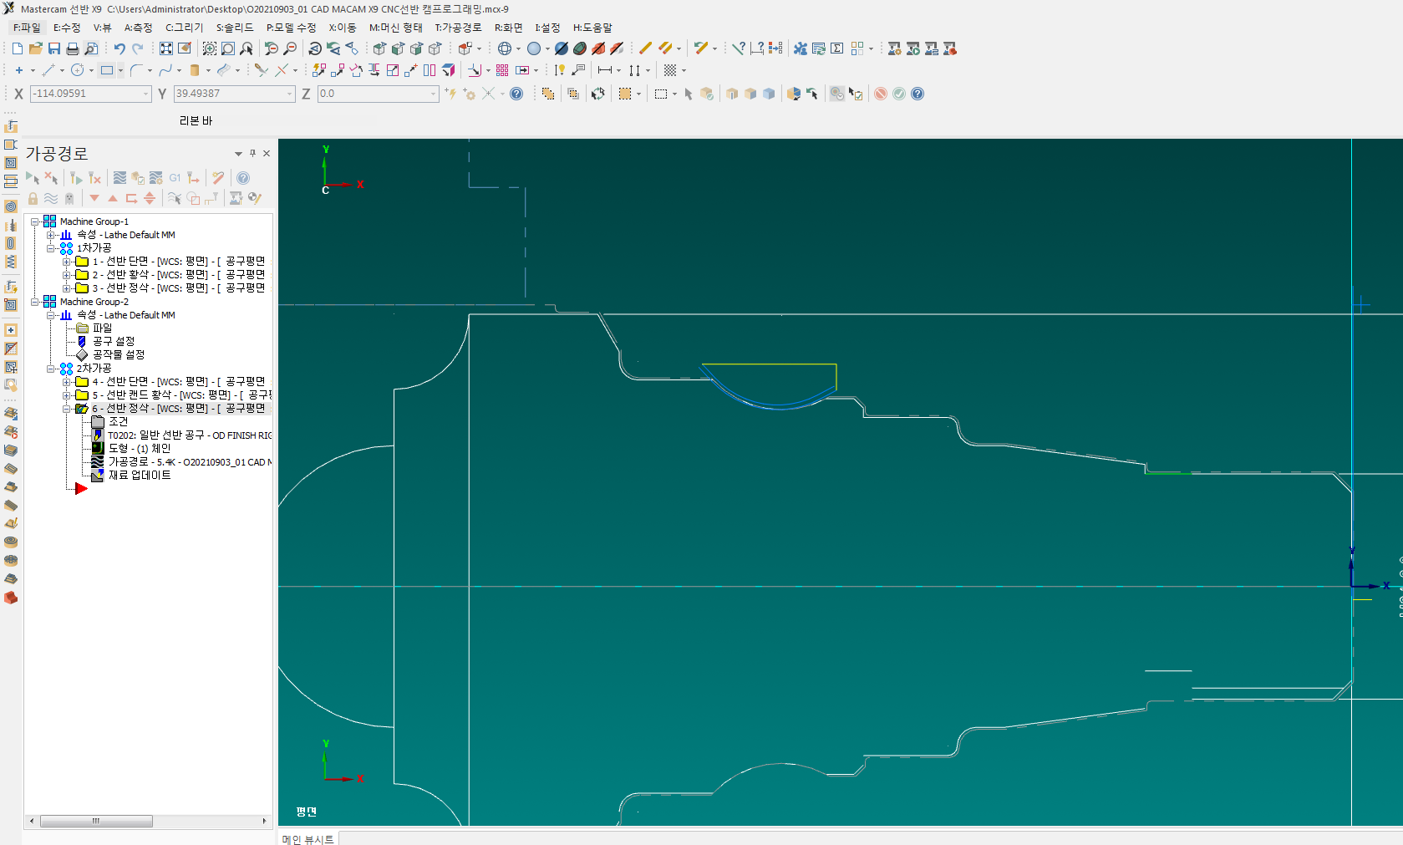
Task: Click the fillet entities arc icon
Action: coord(136,70)
